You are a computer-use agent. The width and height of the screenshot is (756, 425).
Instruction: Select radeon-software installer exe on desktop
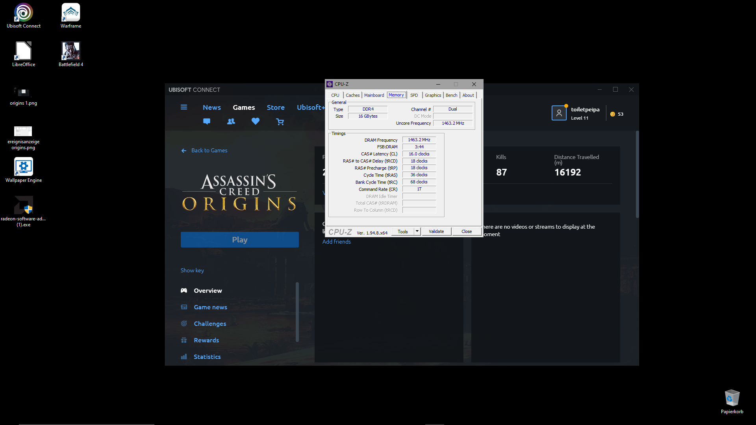[x=24, y=212]
